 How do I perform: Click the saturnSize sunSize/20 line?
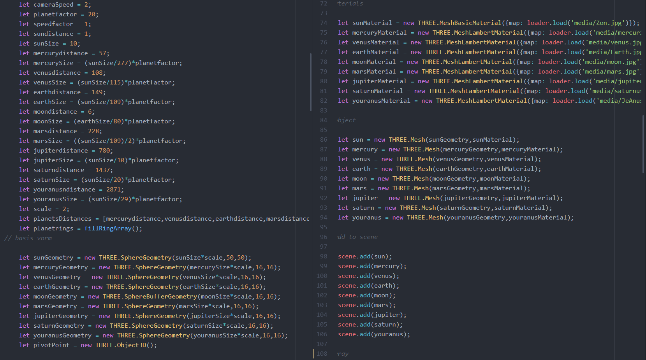tap(97, 180)
